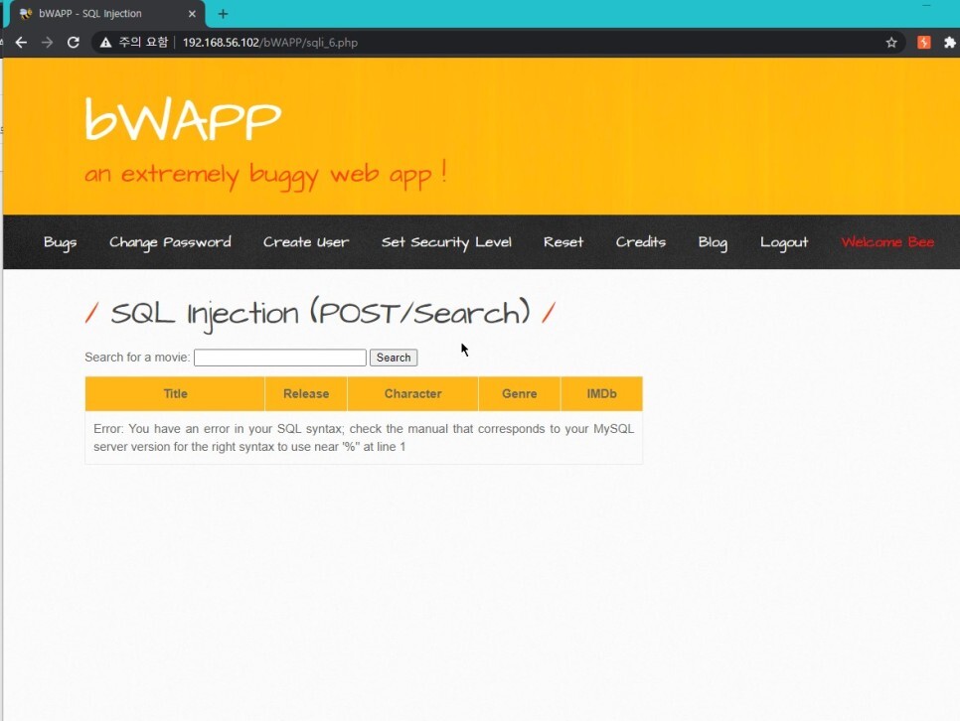Close the bWAPP - SQL Injection tab
The height and width of the screenshot is (721, 960).
192,14
